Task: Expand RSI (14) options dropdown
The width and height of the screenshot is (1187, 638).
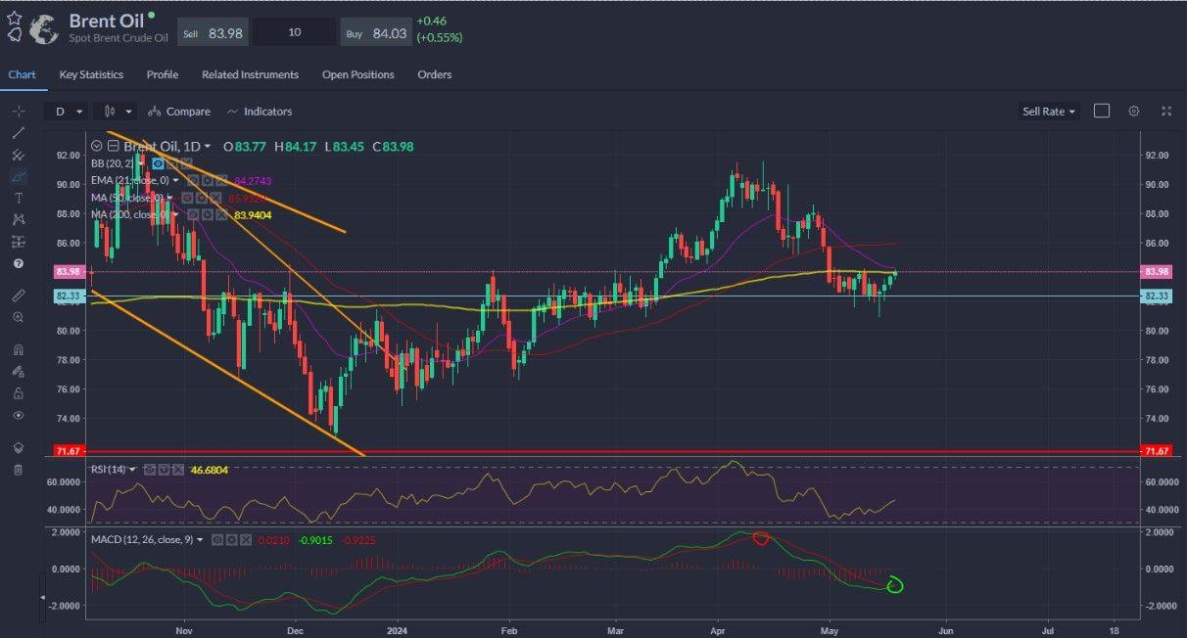Action: [x=132, y=470]
